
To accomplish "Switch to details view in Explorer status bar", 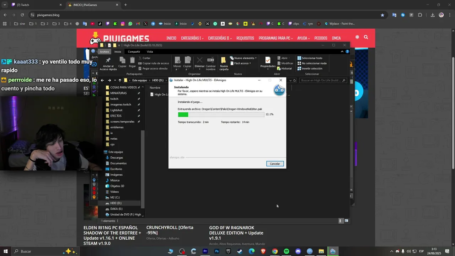I will point(341,221).
